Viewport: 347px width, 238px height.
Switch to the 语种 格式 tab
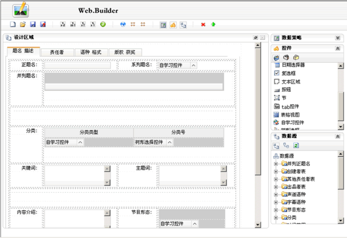pyautogui.click(x=91, y=52)
